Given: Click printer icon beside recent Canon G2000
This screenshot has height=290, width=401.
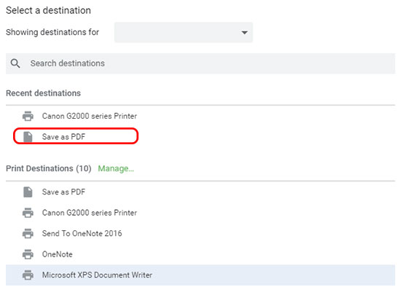Looking at the screenshot, I should 28,116.
